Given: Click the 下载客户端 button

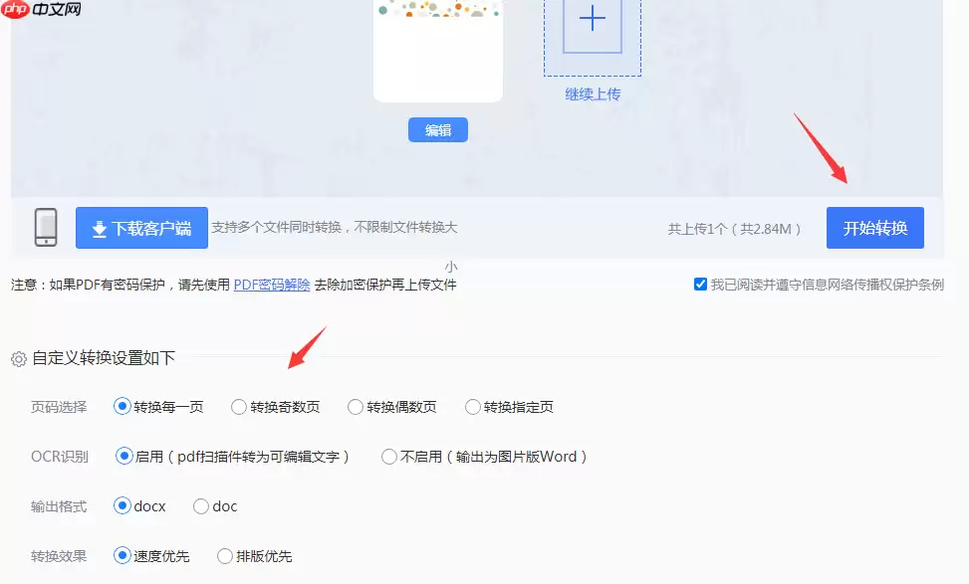Looking at the screenshot, I should pyautogui.click(x=140, y=228).
